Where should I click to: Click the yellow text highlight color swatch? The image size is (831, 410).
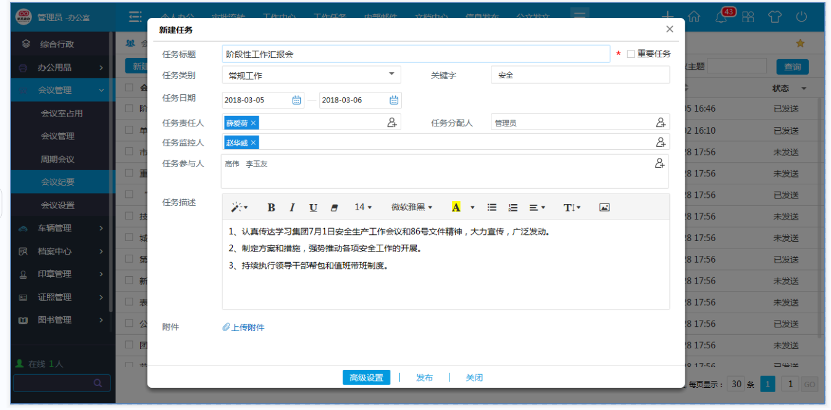tap(456, 208)
